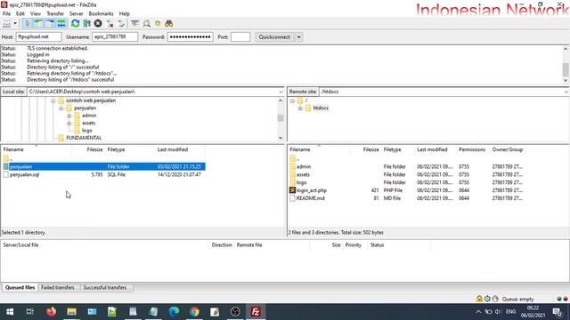Image resolution: width=570 pixels, height=320 pixels.
Task: Sort local list by Last modified column
Action: (x=173, y=149)
